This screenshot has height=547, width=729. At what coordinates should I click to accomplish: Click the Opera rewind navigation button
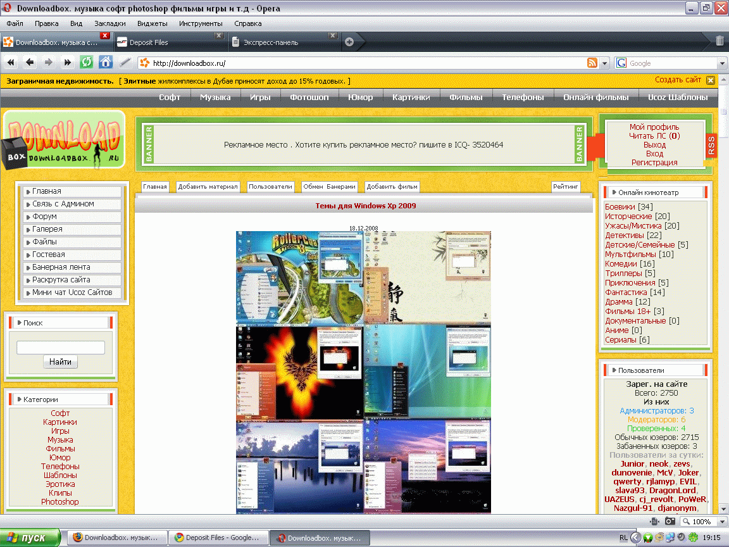(11, 62)
